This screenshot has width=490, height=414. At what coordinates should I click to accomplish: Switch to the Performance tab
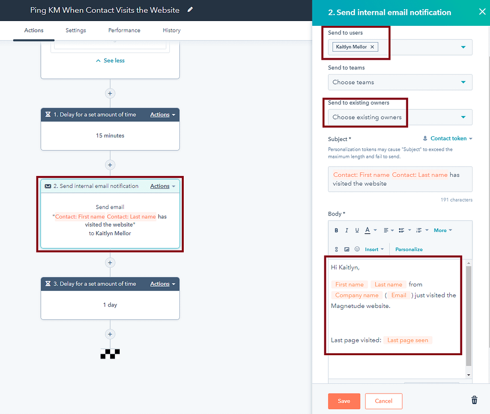[124, 30]
